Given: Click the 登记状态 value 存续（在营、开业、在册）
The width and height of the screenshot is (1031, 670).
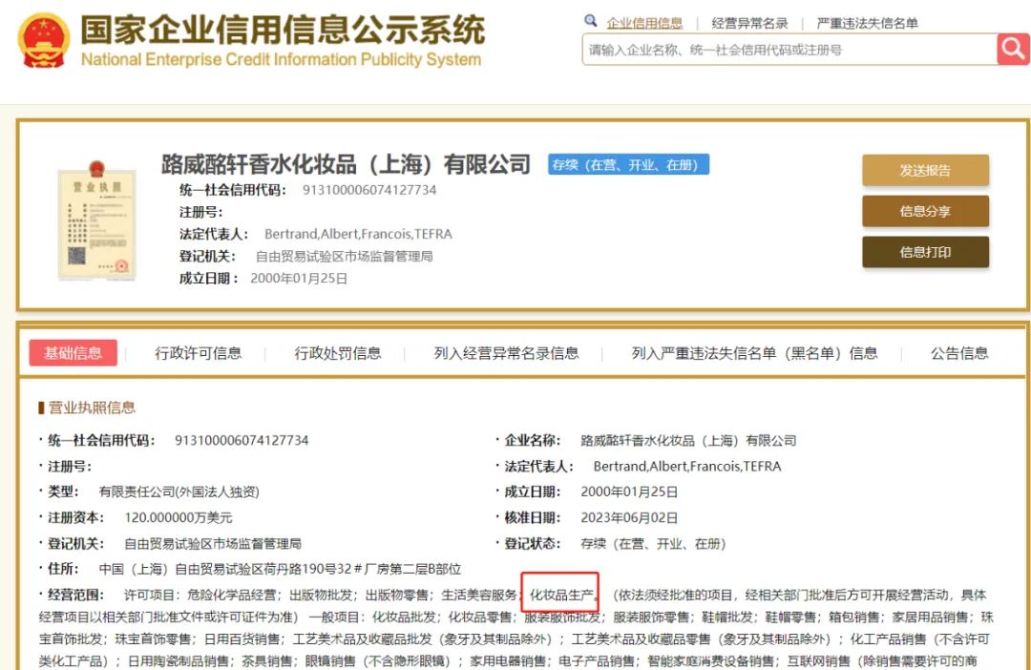Looking at the screenshot, I should (653, 544).
